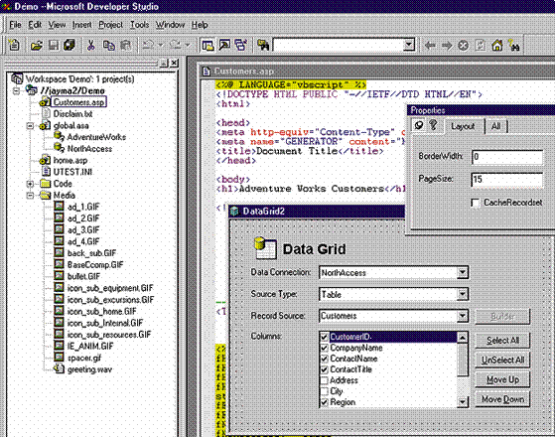Click the DataGrid2 title bar cube icon
Screen dimensions: 555x437
tap(234, 212)
